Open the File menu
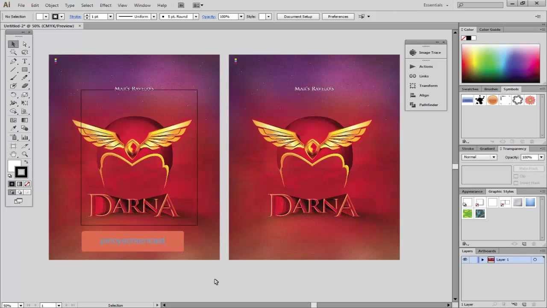Viewport: 547px width, 308px height. pyautogui.click(x=21, y=5)
